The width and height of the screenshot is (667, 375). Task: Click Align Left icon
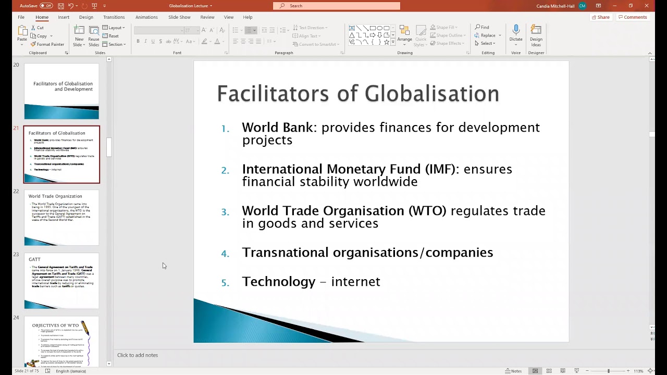click(x=236, y=42)
